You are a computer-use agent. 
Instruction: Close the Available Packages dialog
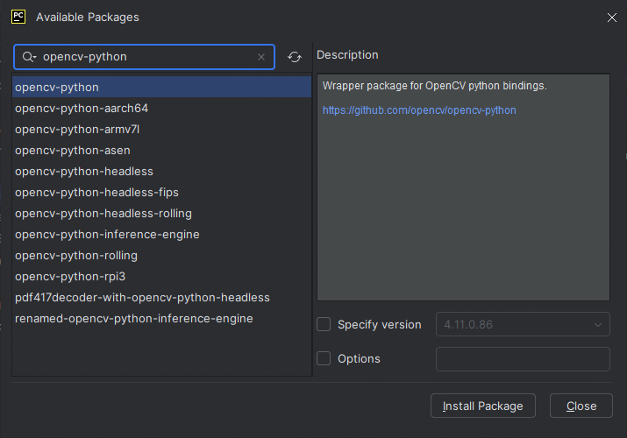point(612,18)
